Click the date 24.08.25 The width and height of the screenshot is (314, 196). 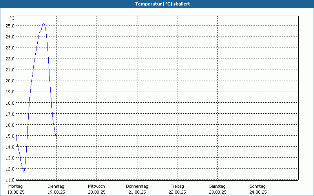(x=258, y=192)
